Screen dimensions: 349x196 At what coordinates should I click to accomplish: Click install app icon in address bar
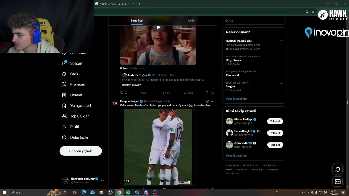click(307, 11)
